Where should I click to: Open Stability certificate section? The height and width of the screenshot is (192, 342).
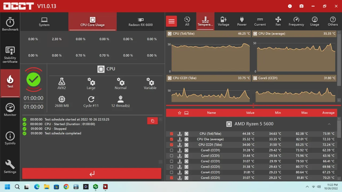tap(10, 55)
